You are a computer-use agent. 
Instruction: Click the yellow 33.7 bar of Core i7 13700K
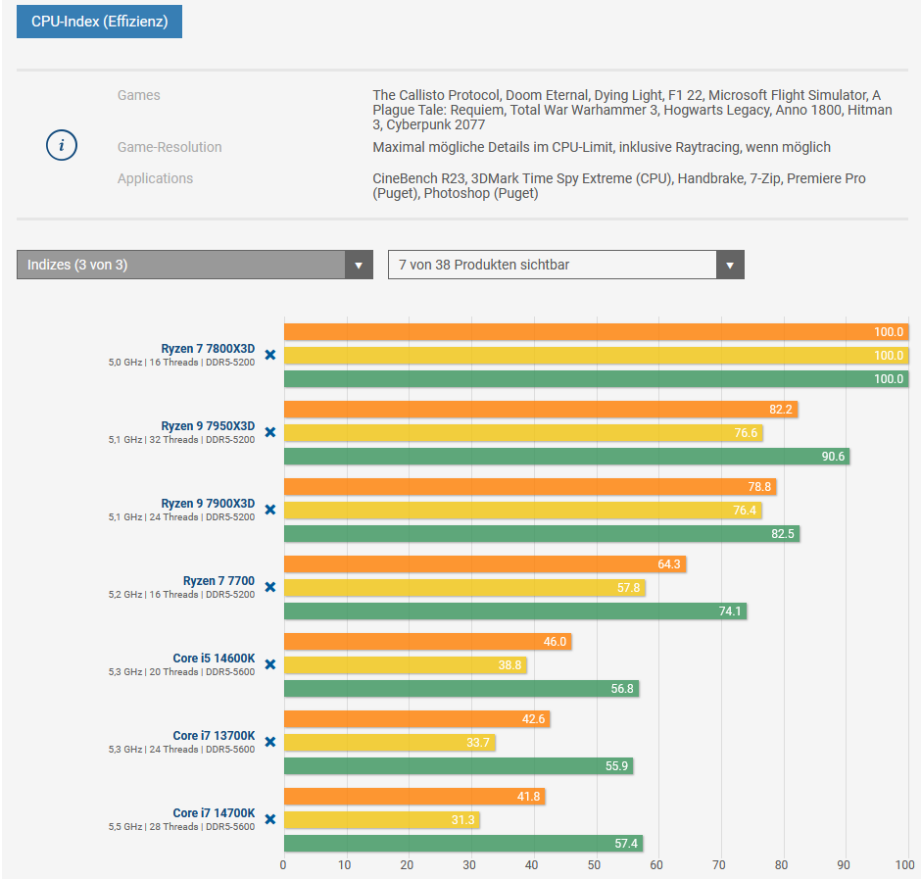[x=389, y=743]
